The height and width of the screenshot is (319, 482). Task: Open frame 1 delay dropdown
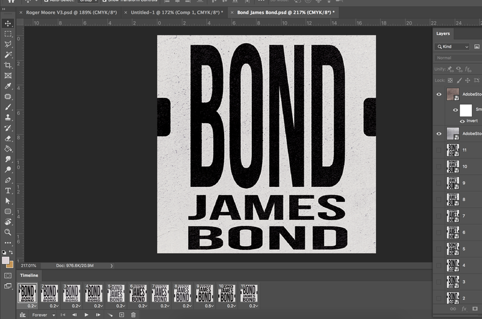tap(32, 306)
